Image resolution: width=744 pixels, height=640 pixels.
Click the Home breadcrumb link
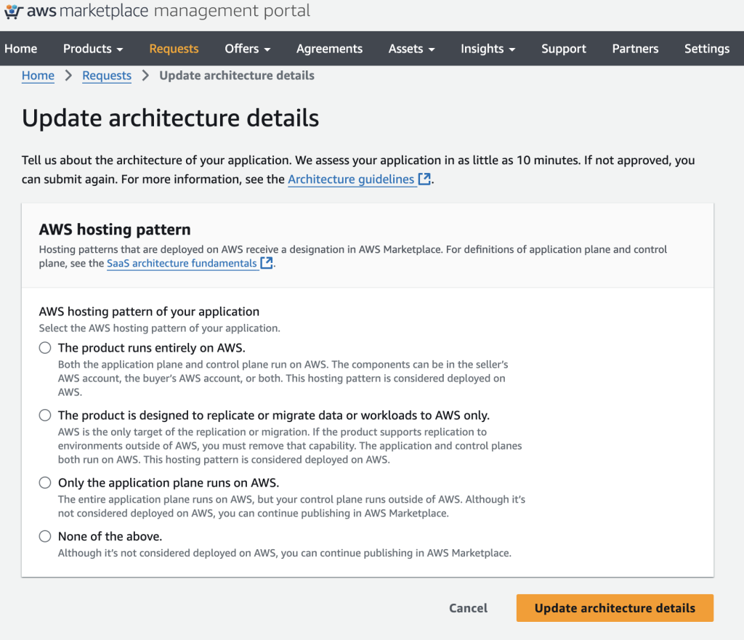coord(38,76)
